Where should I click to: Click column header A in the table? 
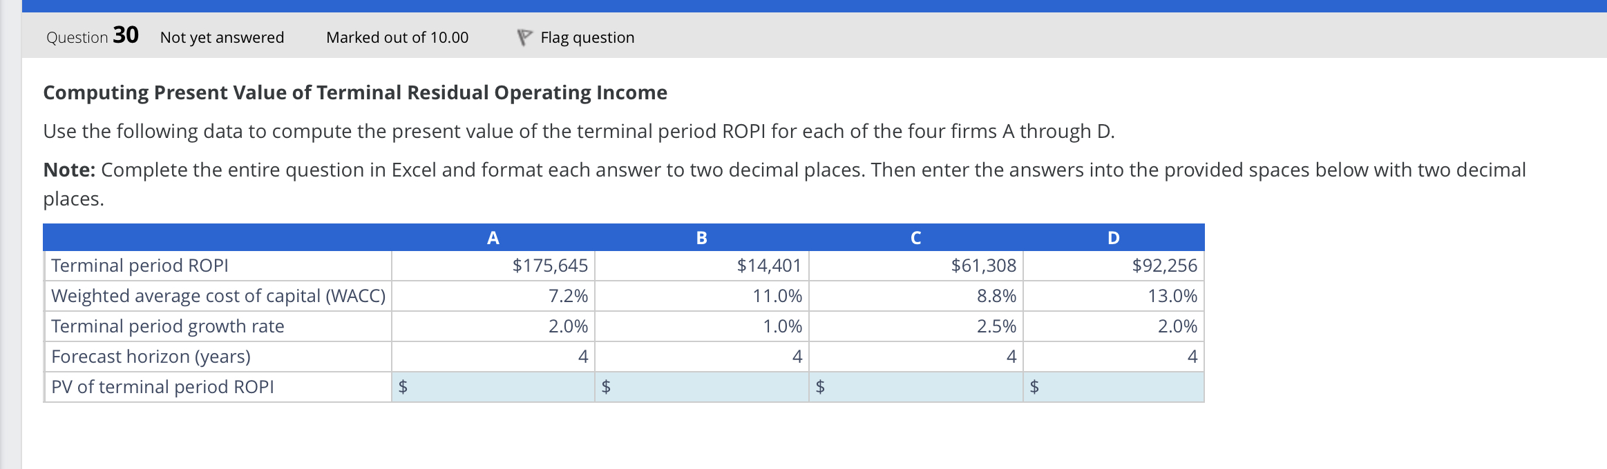click(x=493, y=239)
